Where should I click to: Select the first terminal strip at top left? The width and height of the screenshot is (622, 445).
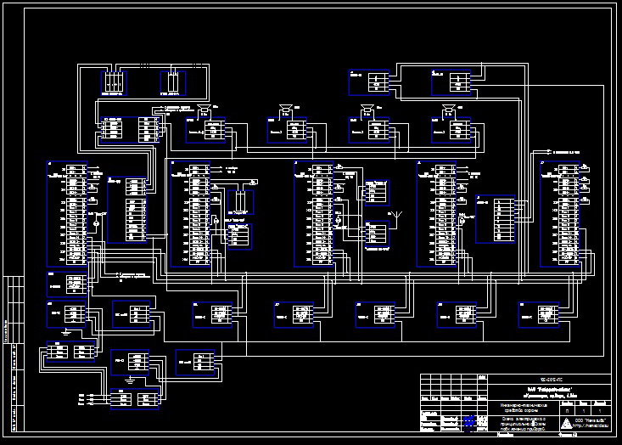[114, 82]
